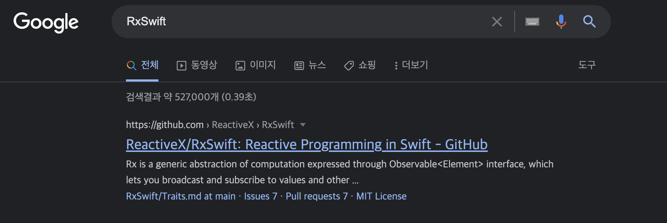
Task: Open the MIT License sitelink
Action: point(382,196)
